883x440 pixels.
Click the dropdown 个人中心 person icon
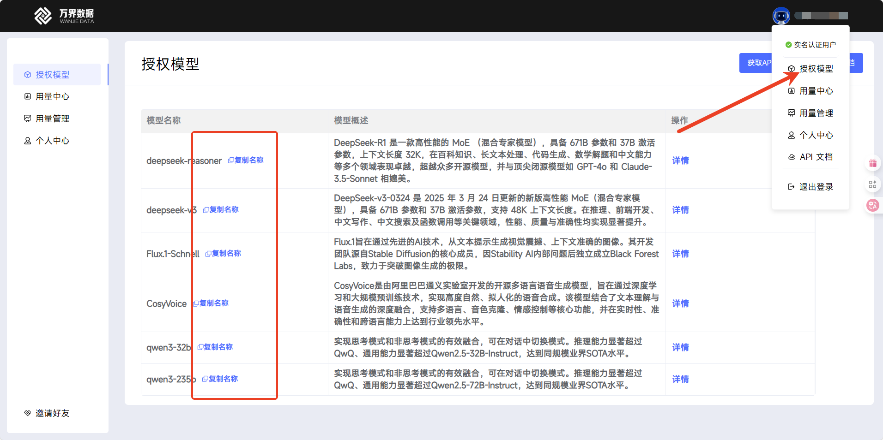792,135
